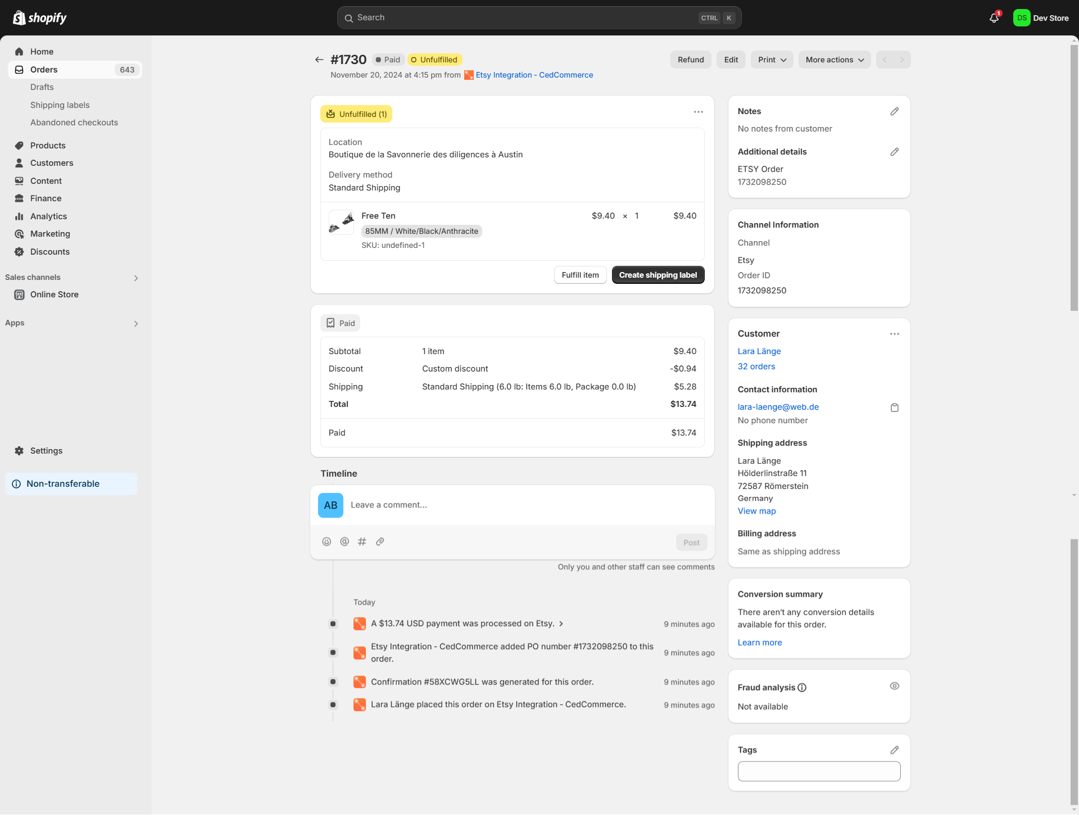Click the Free Ten product name
1079x815 pixels.
point(378,216)
